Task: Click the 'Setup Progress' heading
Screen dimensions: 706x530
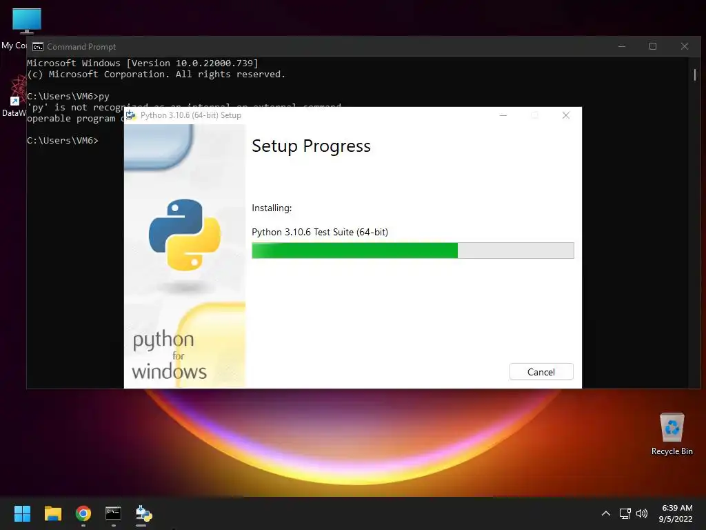Action: [x=311, y=146]
